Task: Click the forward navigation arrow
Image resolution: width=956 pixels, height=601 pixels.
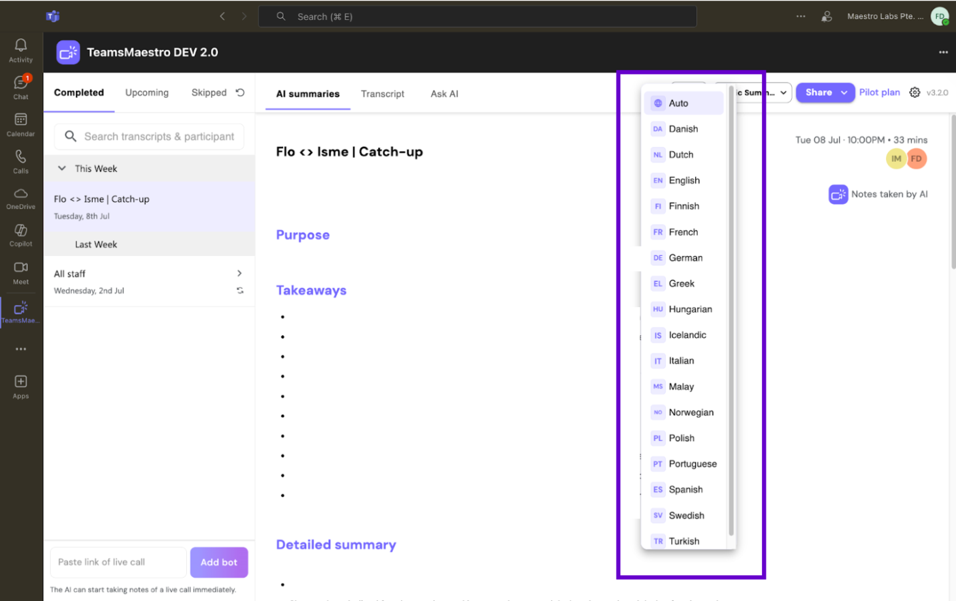Action: [x=244, y=16]
